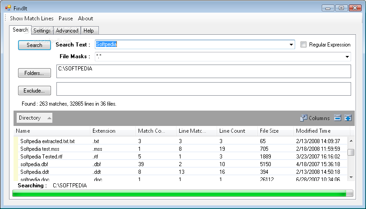Collapse all groups icon beside Columns
The width and height of the screenshot is (366, 209).
click(x=338, y=118)
